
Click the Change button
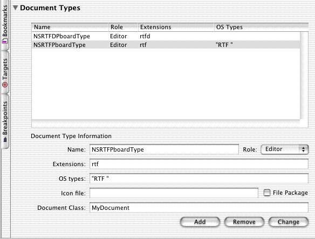tap(289, 222)
